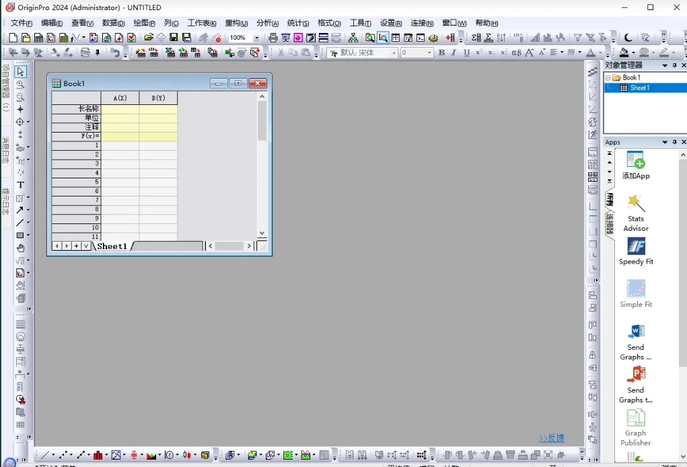Open the Script Window icon
The width and height of the screenshot is (687, 467).
(x=421, y=38)
